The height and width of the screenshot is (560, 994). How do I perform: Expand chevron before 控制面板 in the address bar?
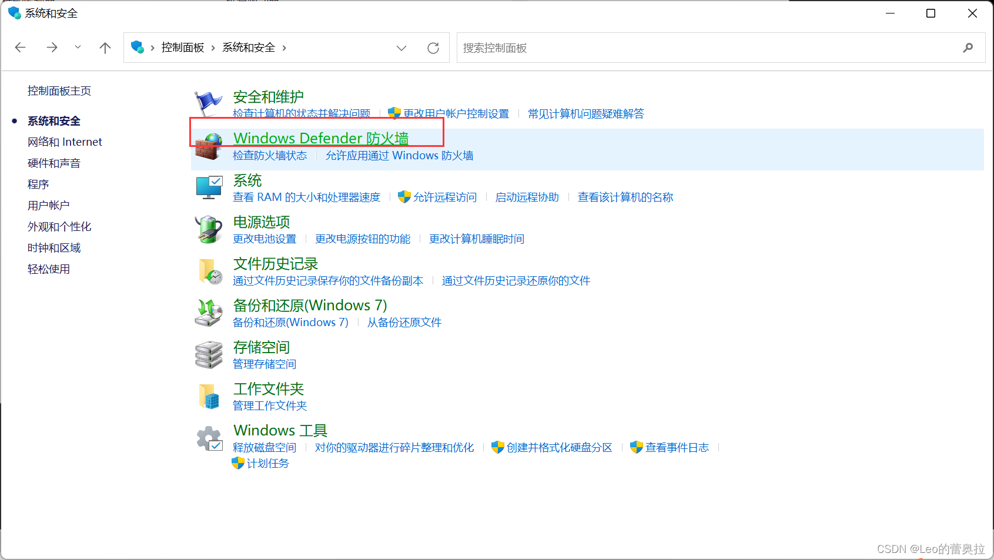pos(152,48)
